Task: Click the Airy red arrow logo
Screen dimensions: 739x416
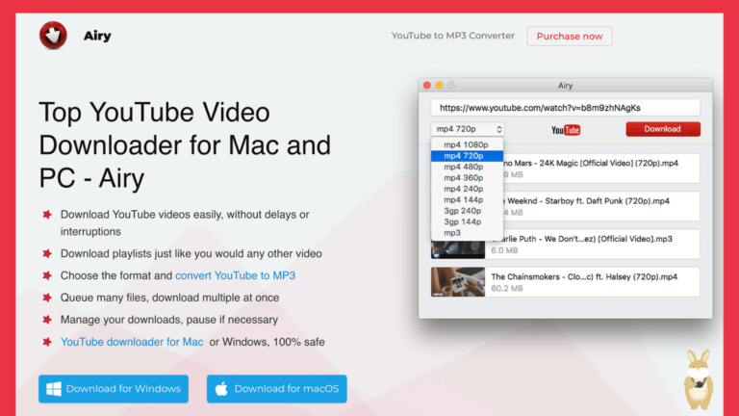Action: point(53,36)
